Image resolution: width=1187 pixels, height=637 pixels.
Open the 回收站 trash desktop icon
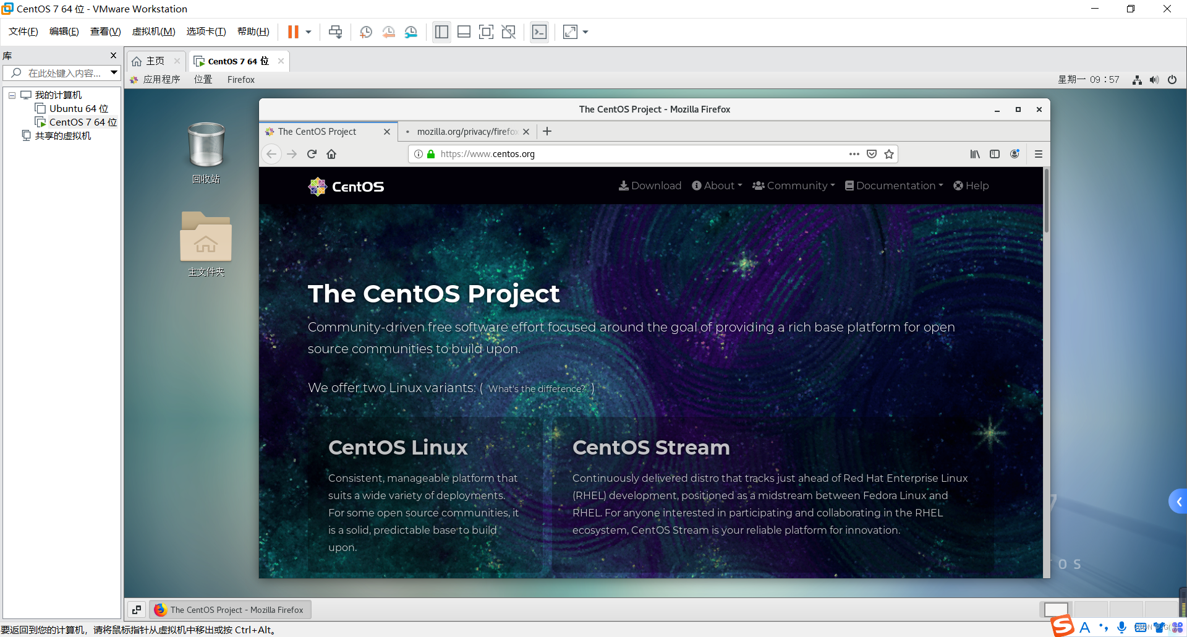[x=206, y=153]
